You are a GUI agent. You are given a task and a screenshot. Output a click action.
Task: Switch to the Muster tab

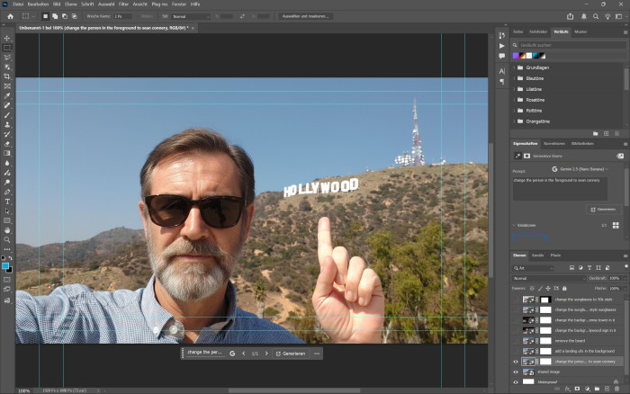tap(580, 31)
